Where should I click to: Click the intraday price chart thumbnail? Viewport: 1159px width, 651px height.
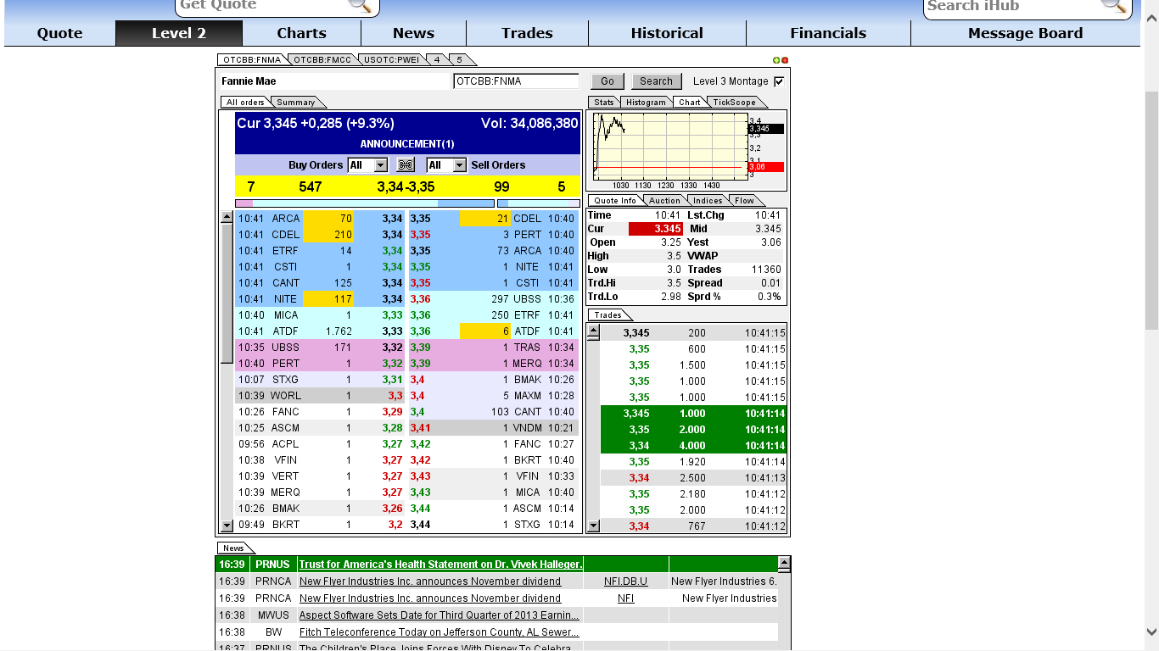669,145
